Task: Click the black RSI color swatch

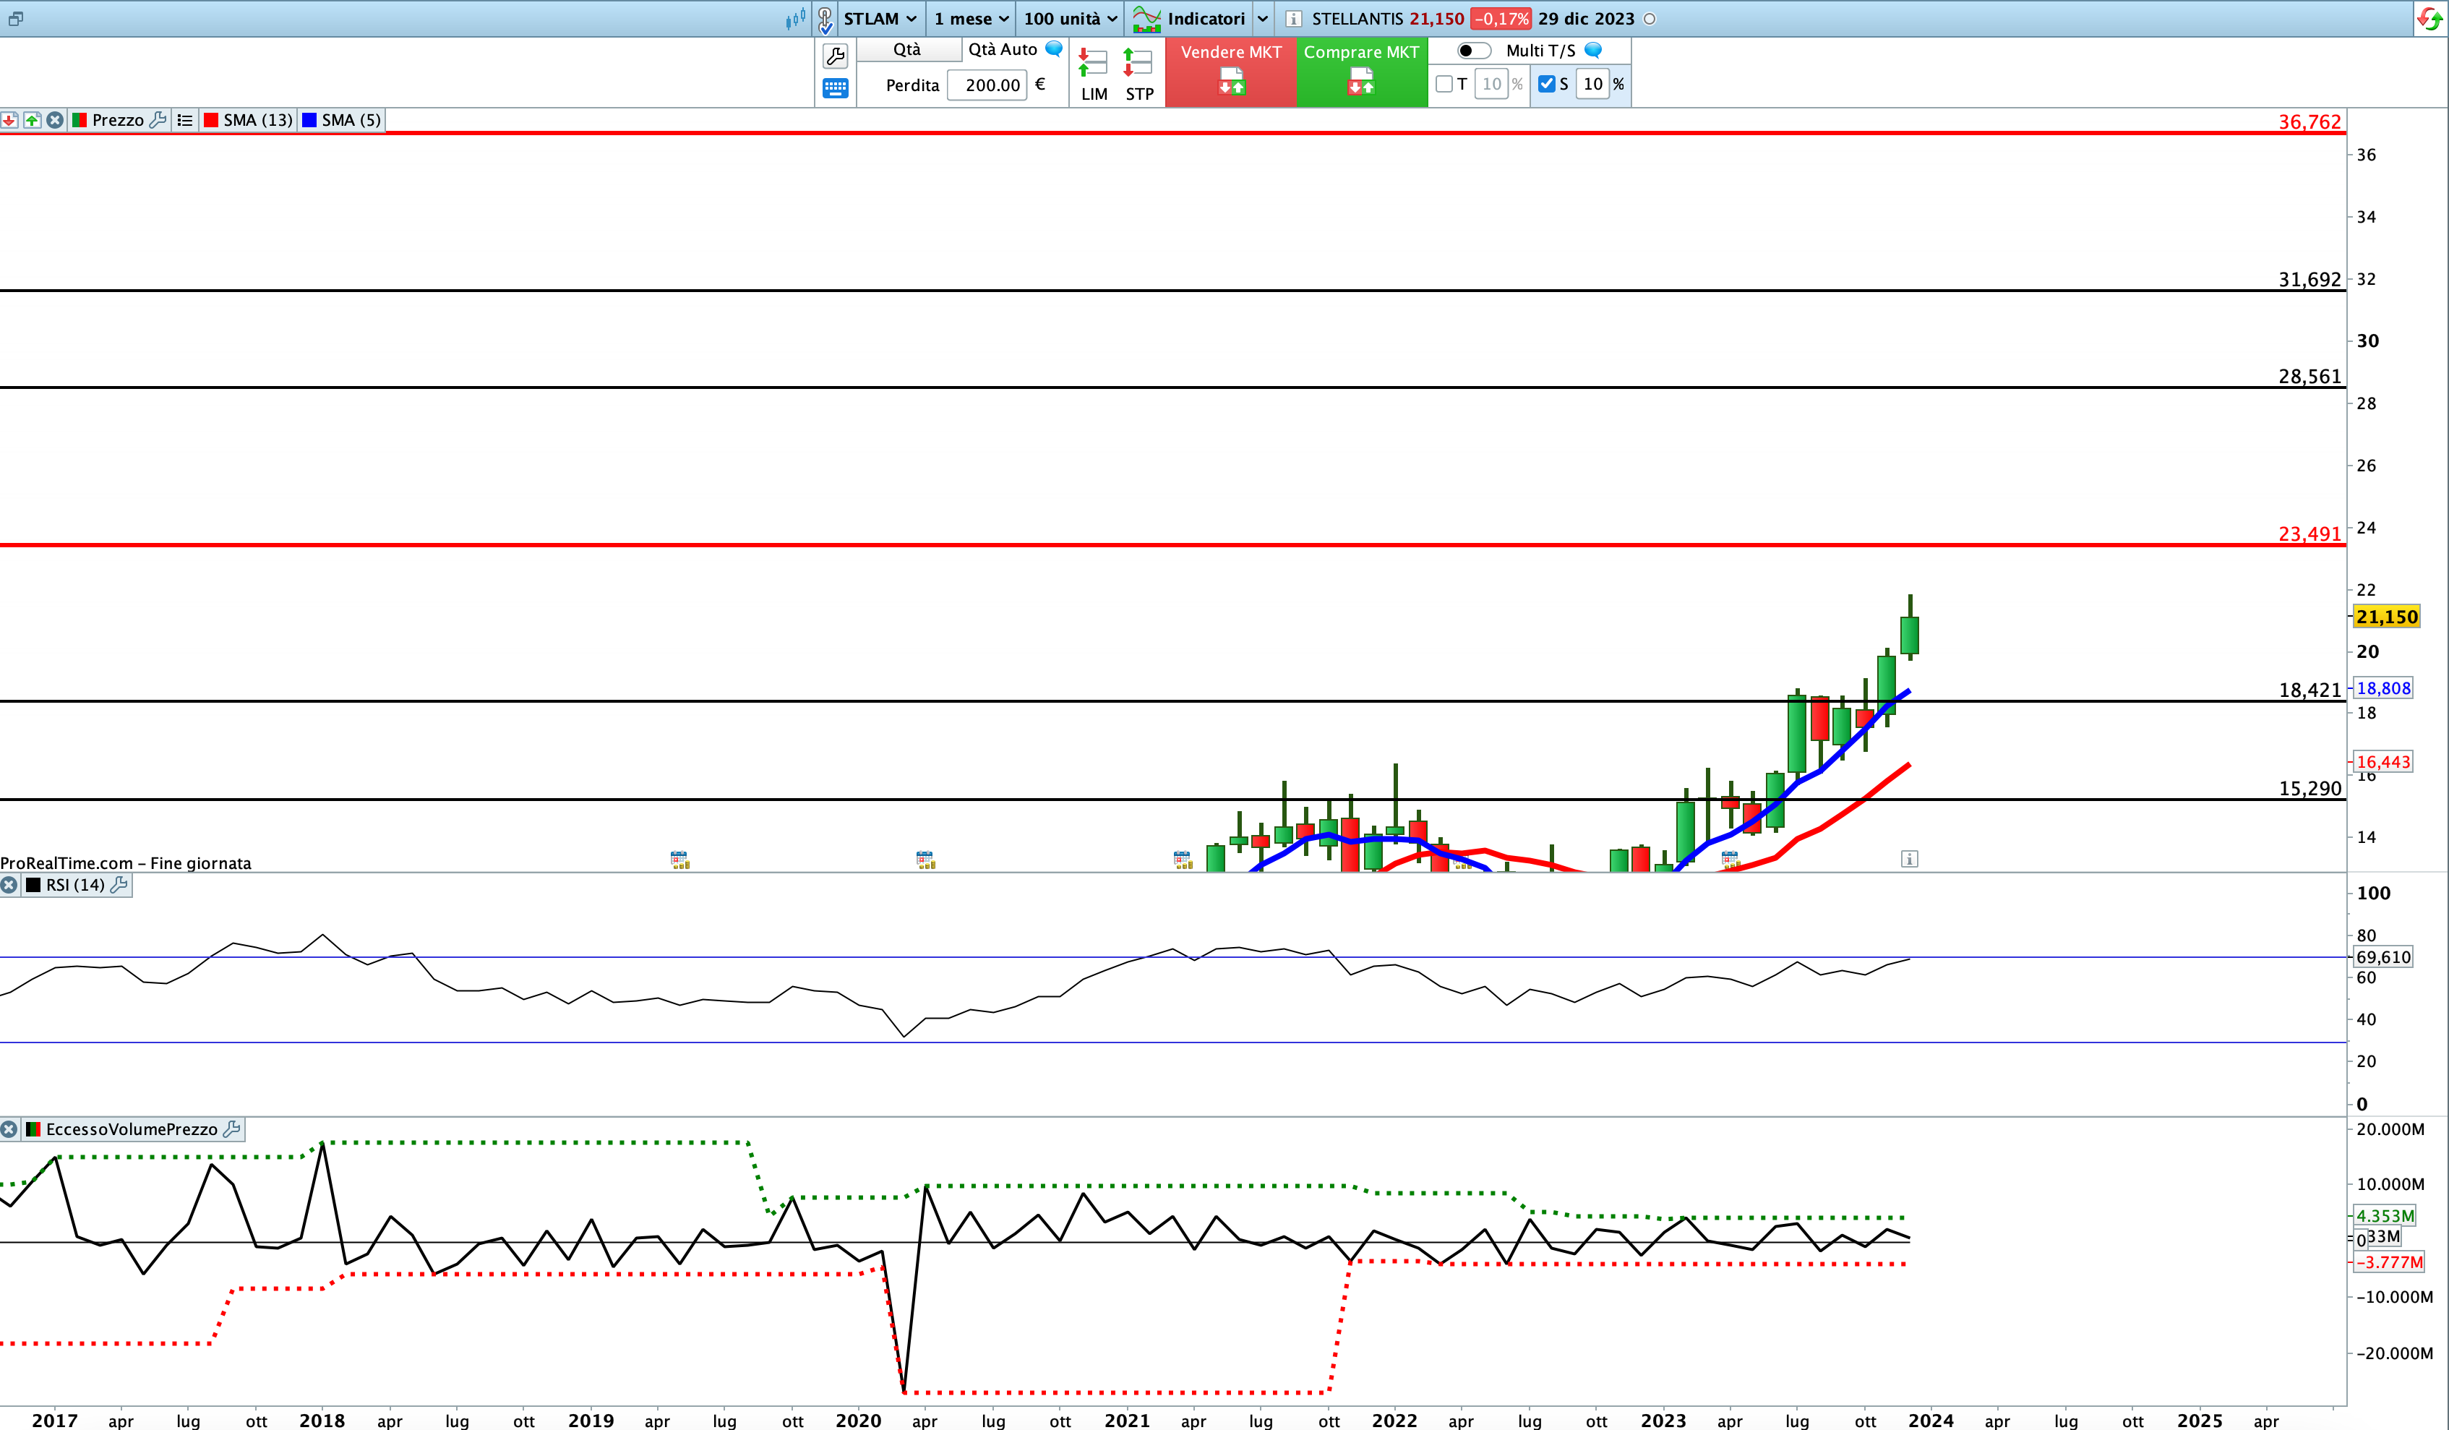Action: click(x=33, y=885)
